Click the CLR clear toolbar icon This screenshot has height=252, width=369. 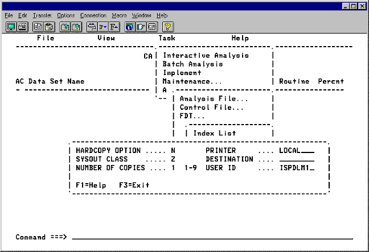pyautogui.click(x=152, y=26)
